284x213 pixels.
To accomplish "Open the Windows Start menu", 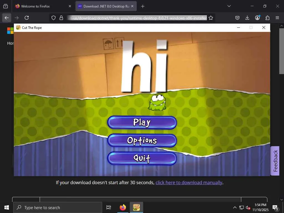I will click(x=7, y=207).
